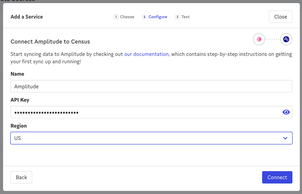Image resolution: width=302 pixels, height=194 pixels.
Task: Click into the masked API Key field
Action: tap(145, 112)
